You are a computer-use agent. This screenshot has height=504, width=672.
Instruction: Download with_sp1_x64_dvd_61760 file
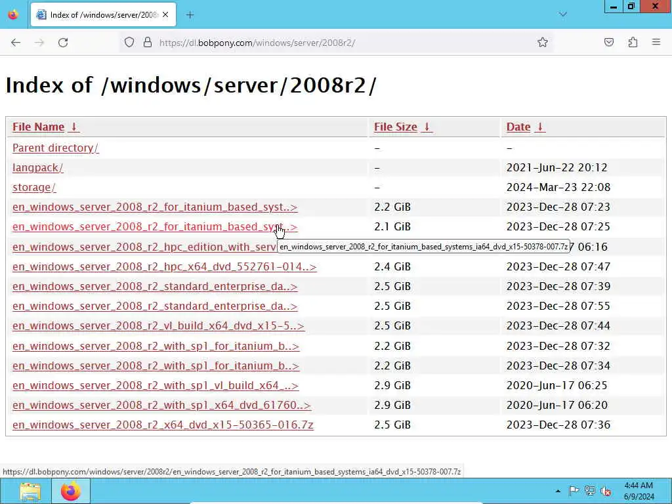[x=161, y=405]
